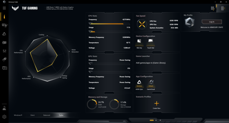Click the Storage usage ring gauge
This screenshot has height=123, width=229.
pyautogui.click(x=114, y=104)
